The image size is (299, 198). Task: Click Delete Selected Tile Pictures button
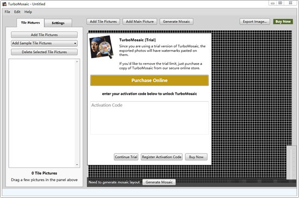tap(44, 52)
